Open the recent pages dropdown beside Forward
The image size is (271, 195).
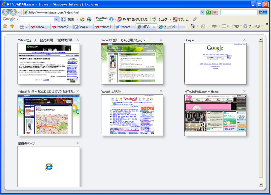[x=19, y=12]
